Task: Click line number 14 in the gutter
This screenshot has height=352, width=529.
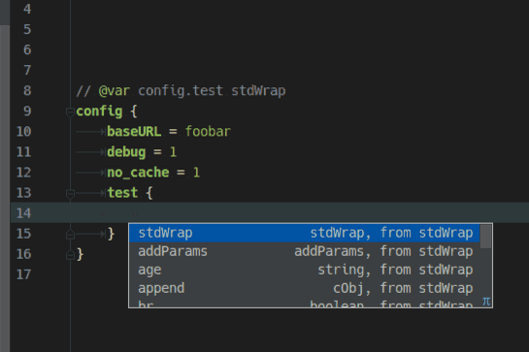Action: pos(23,213)
